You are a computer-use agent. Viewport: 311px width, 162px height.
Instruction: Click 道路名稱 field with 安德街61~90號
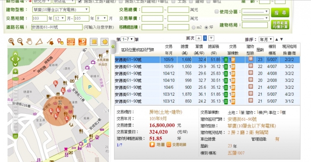pos(57,27)
